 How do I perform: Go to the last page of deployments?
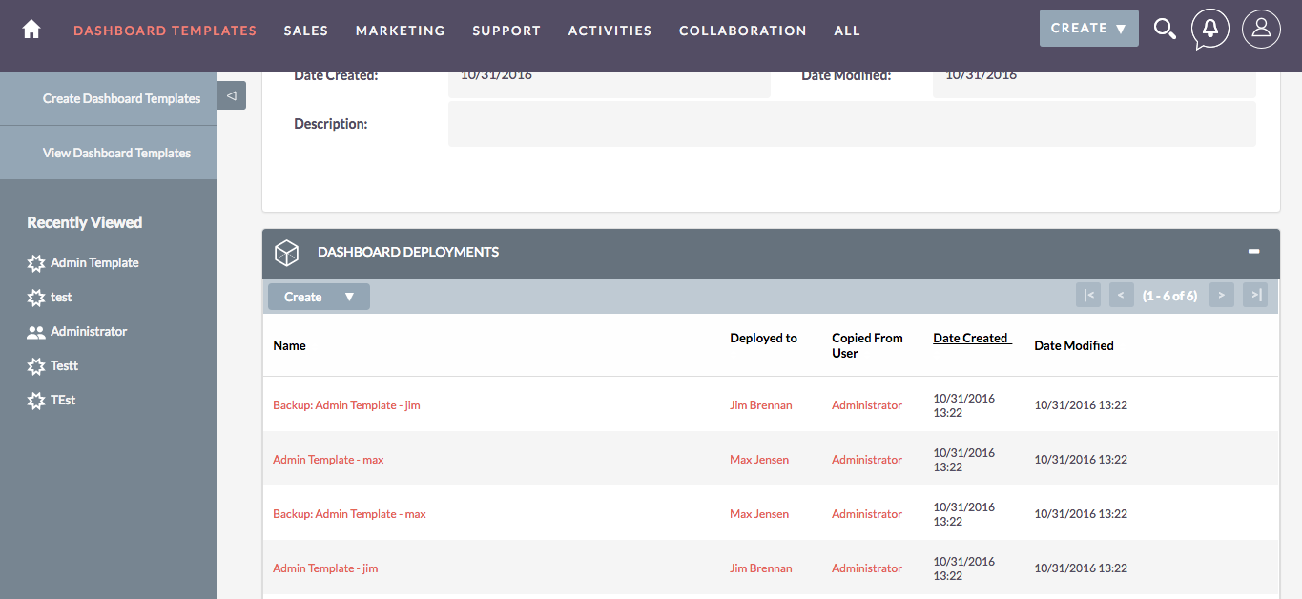(x=1255, y=296)
